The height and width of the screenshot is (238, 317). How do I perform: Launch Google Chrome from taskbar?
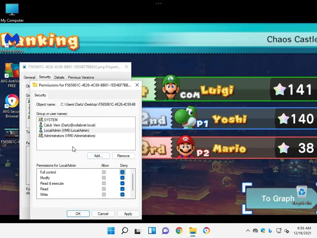(x=179, y=231)
